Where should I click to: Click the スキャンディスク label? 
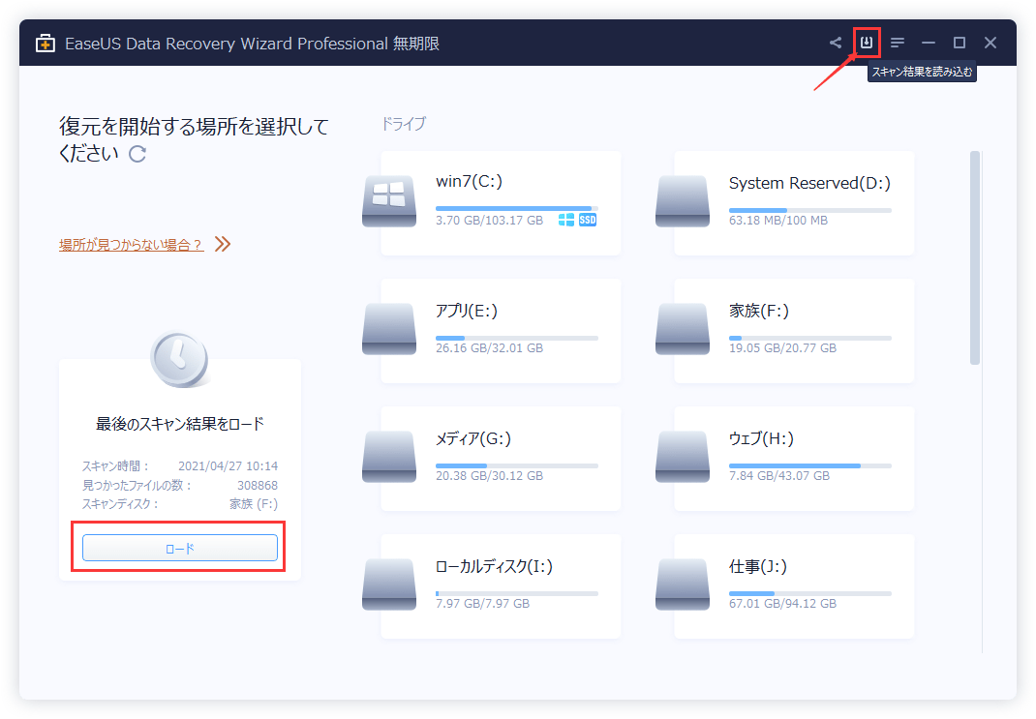(x=120, y=504)
